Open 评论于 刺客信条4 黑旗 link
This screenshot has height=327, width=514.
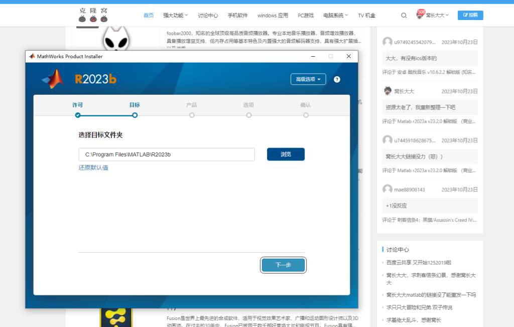pyautogui.click(x=430, y=220)
